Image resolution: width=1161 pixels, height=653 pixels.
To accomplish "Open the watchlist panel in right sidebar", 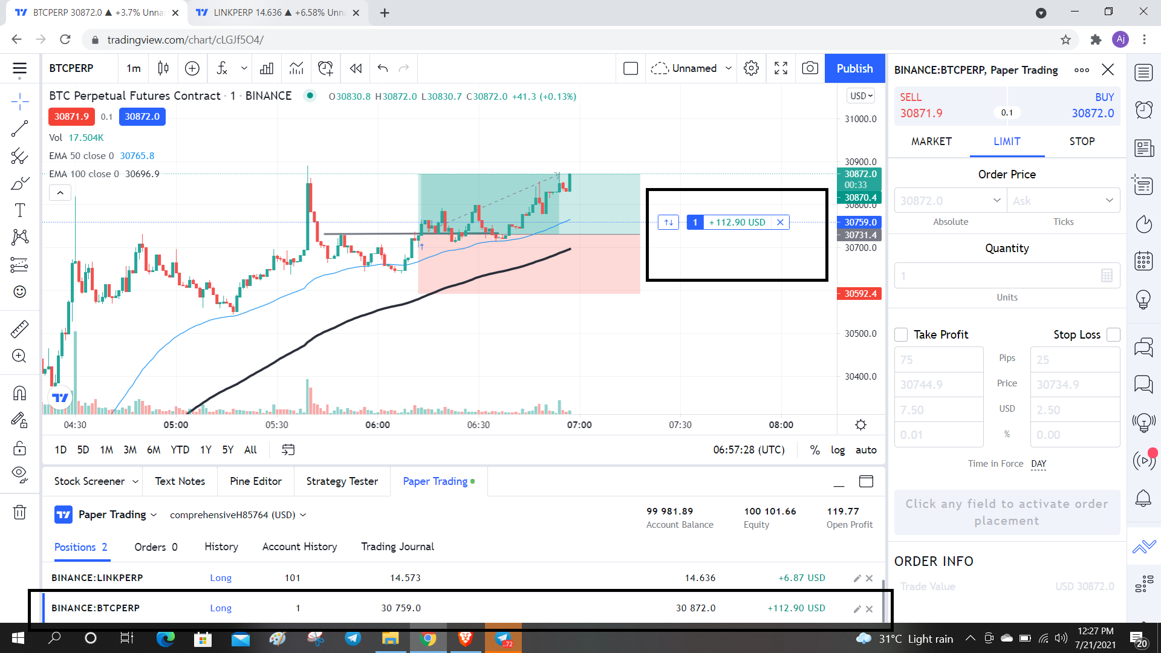I will pos(1143,73).
